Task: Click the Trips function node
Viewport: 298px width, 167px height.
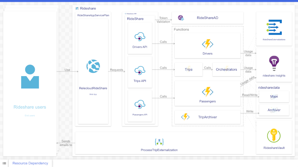Action: 188,70
